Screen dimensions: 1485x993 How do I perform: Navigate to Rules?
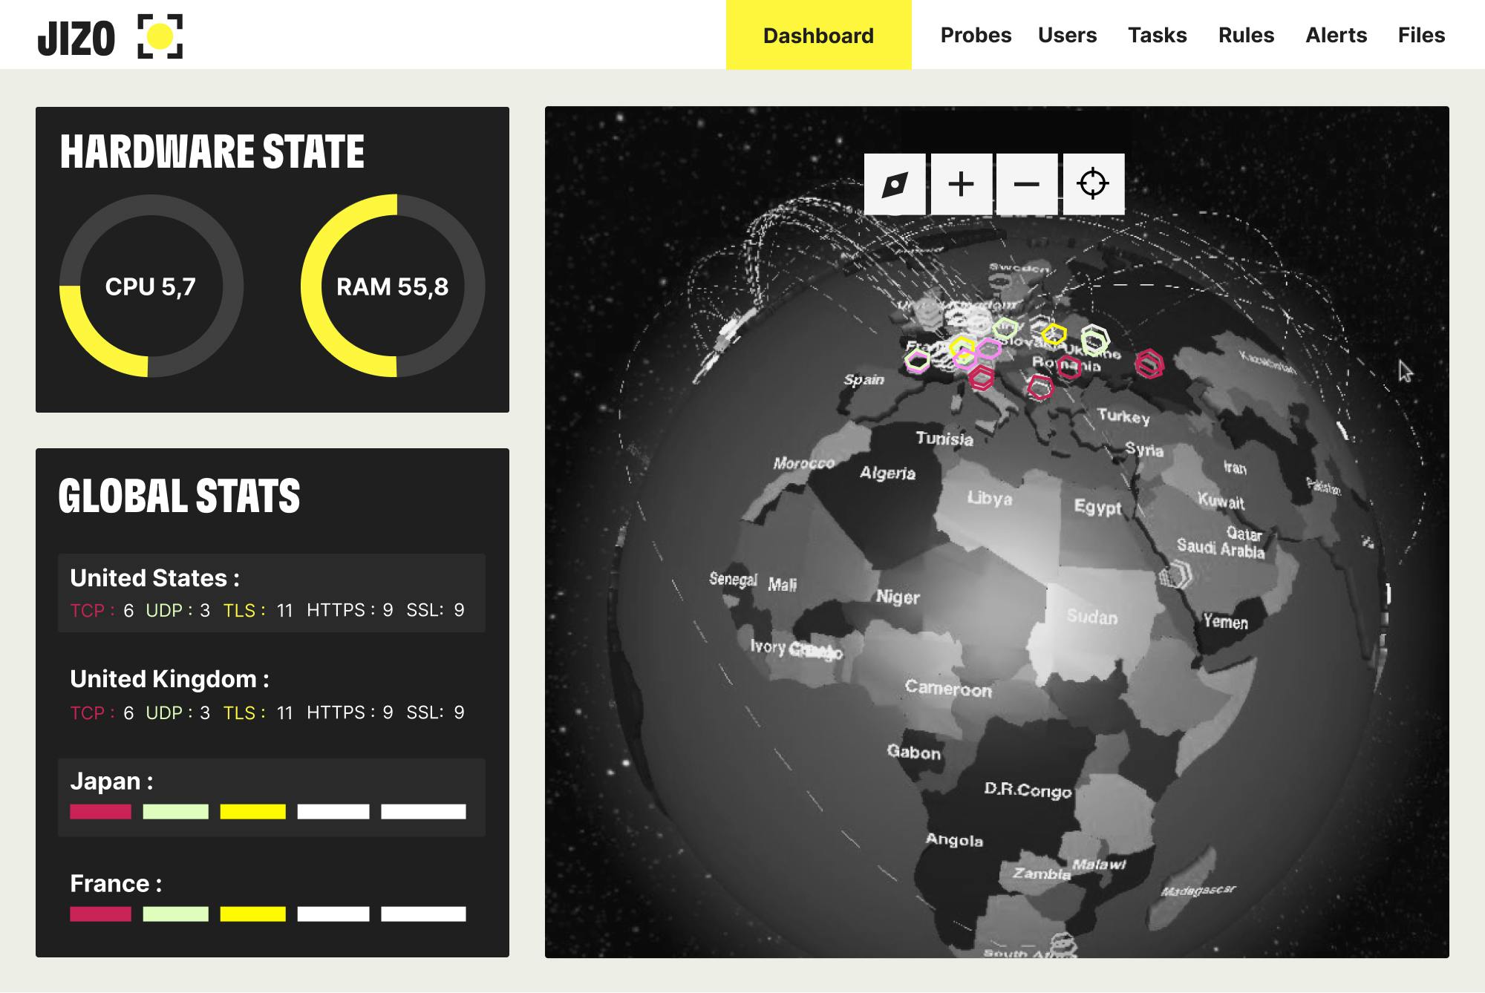[1246, 36]
